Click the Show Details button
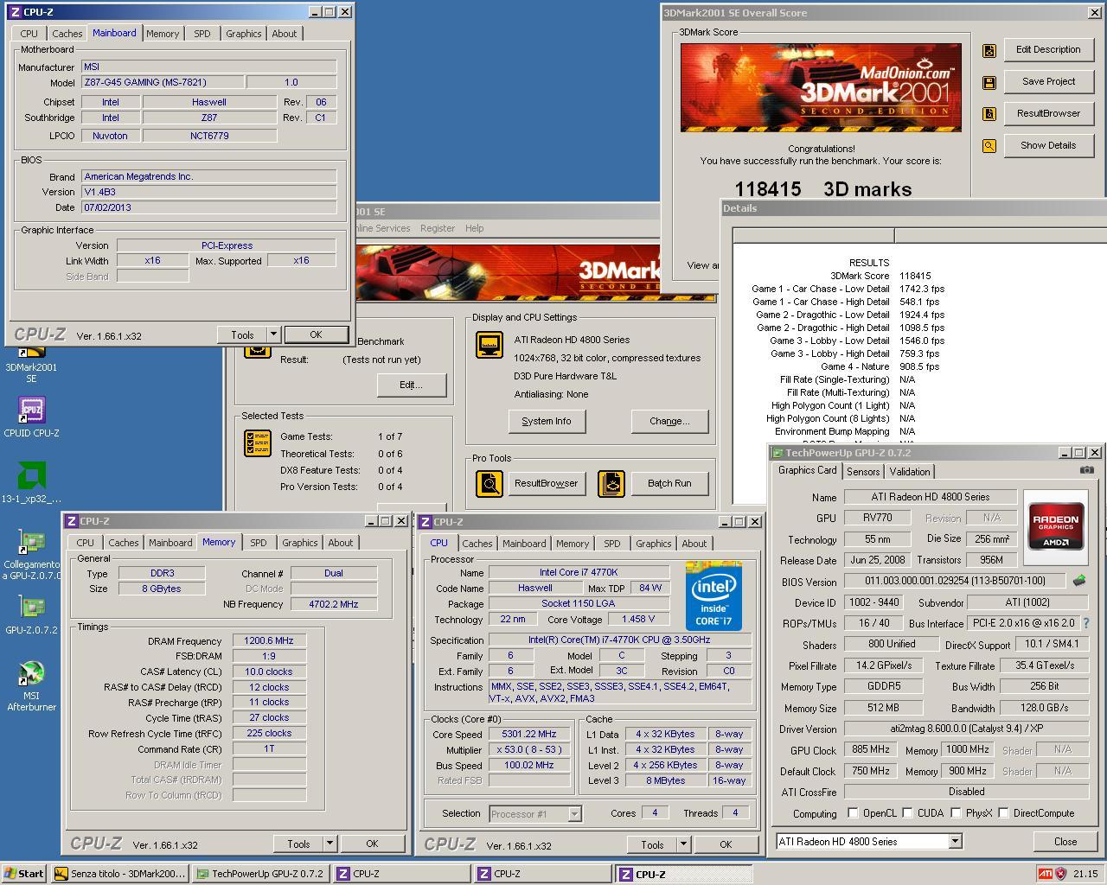 [1048, 145]
